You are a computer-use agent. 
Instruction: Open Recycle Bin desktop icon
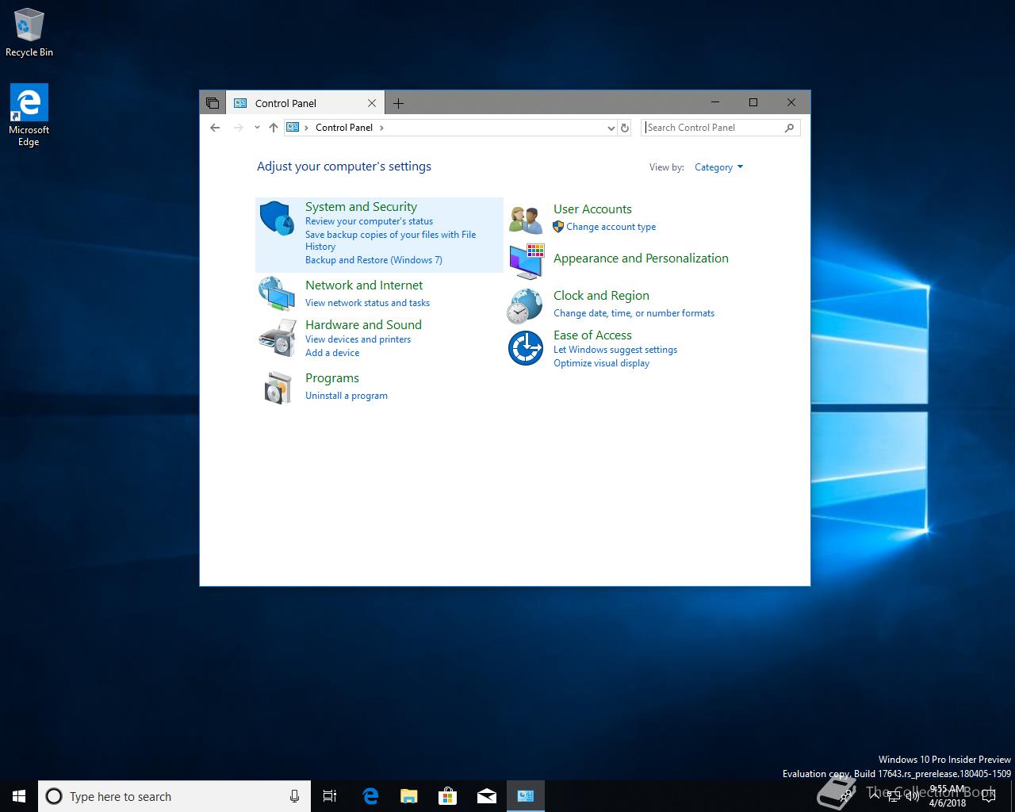[x=29, y=33]
